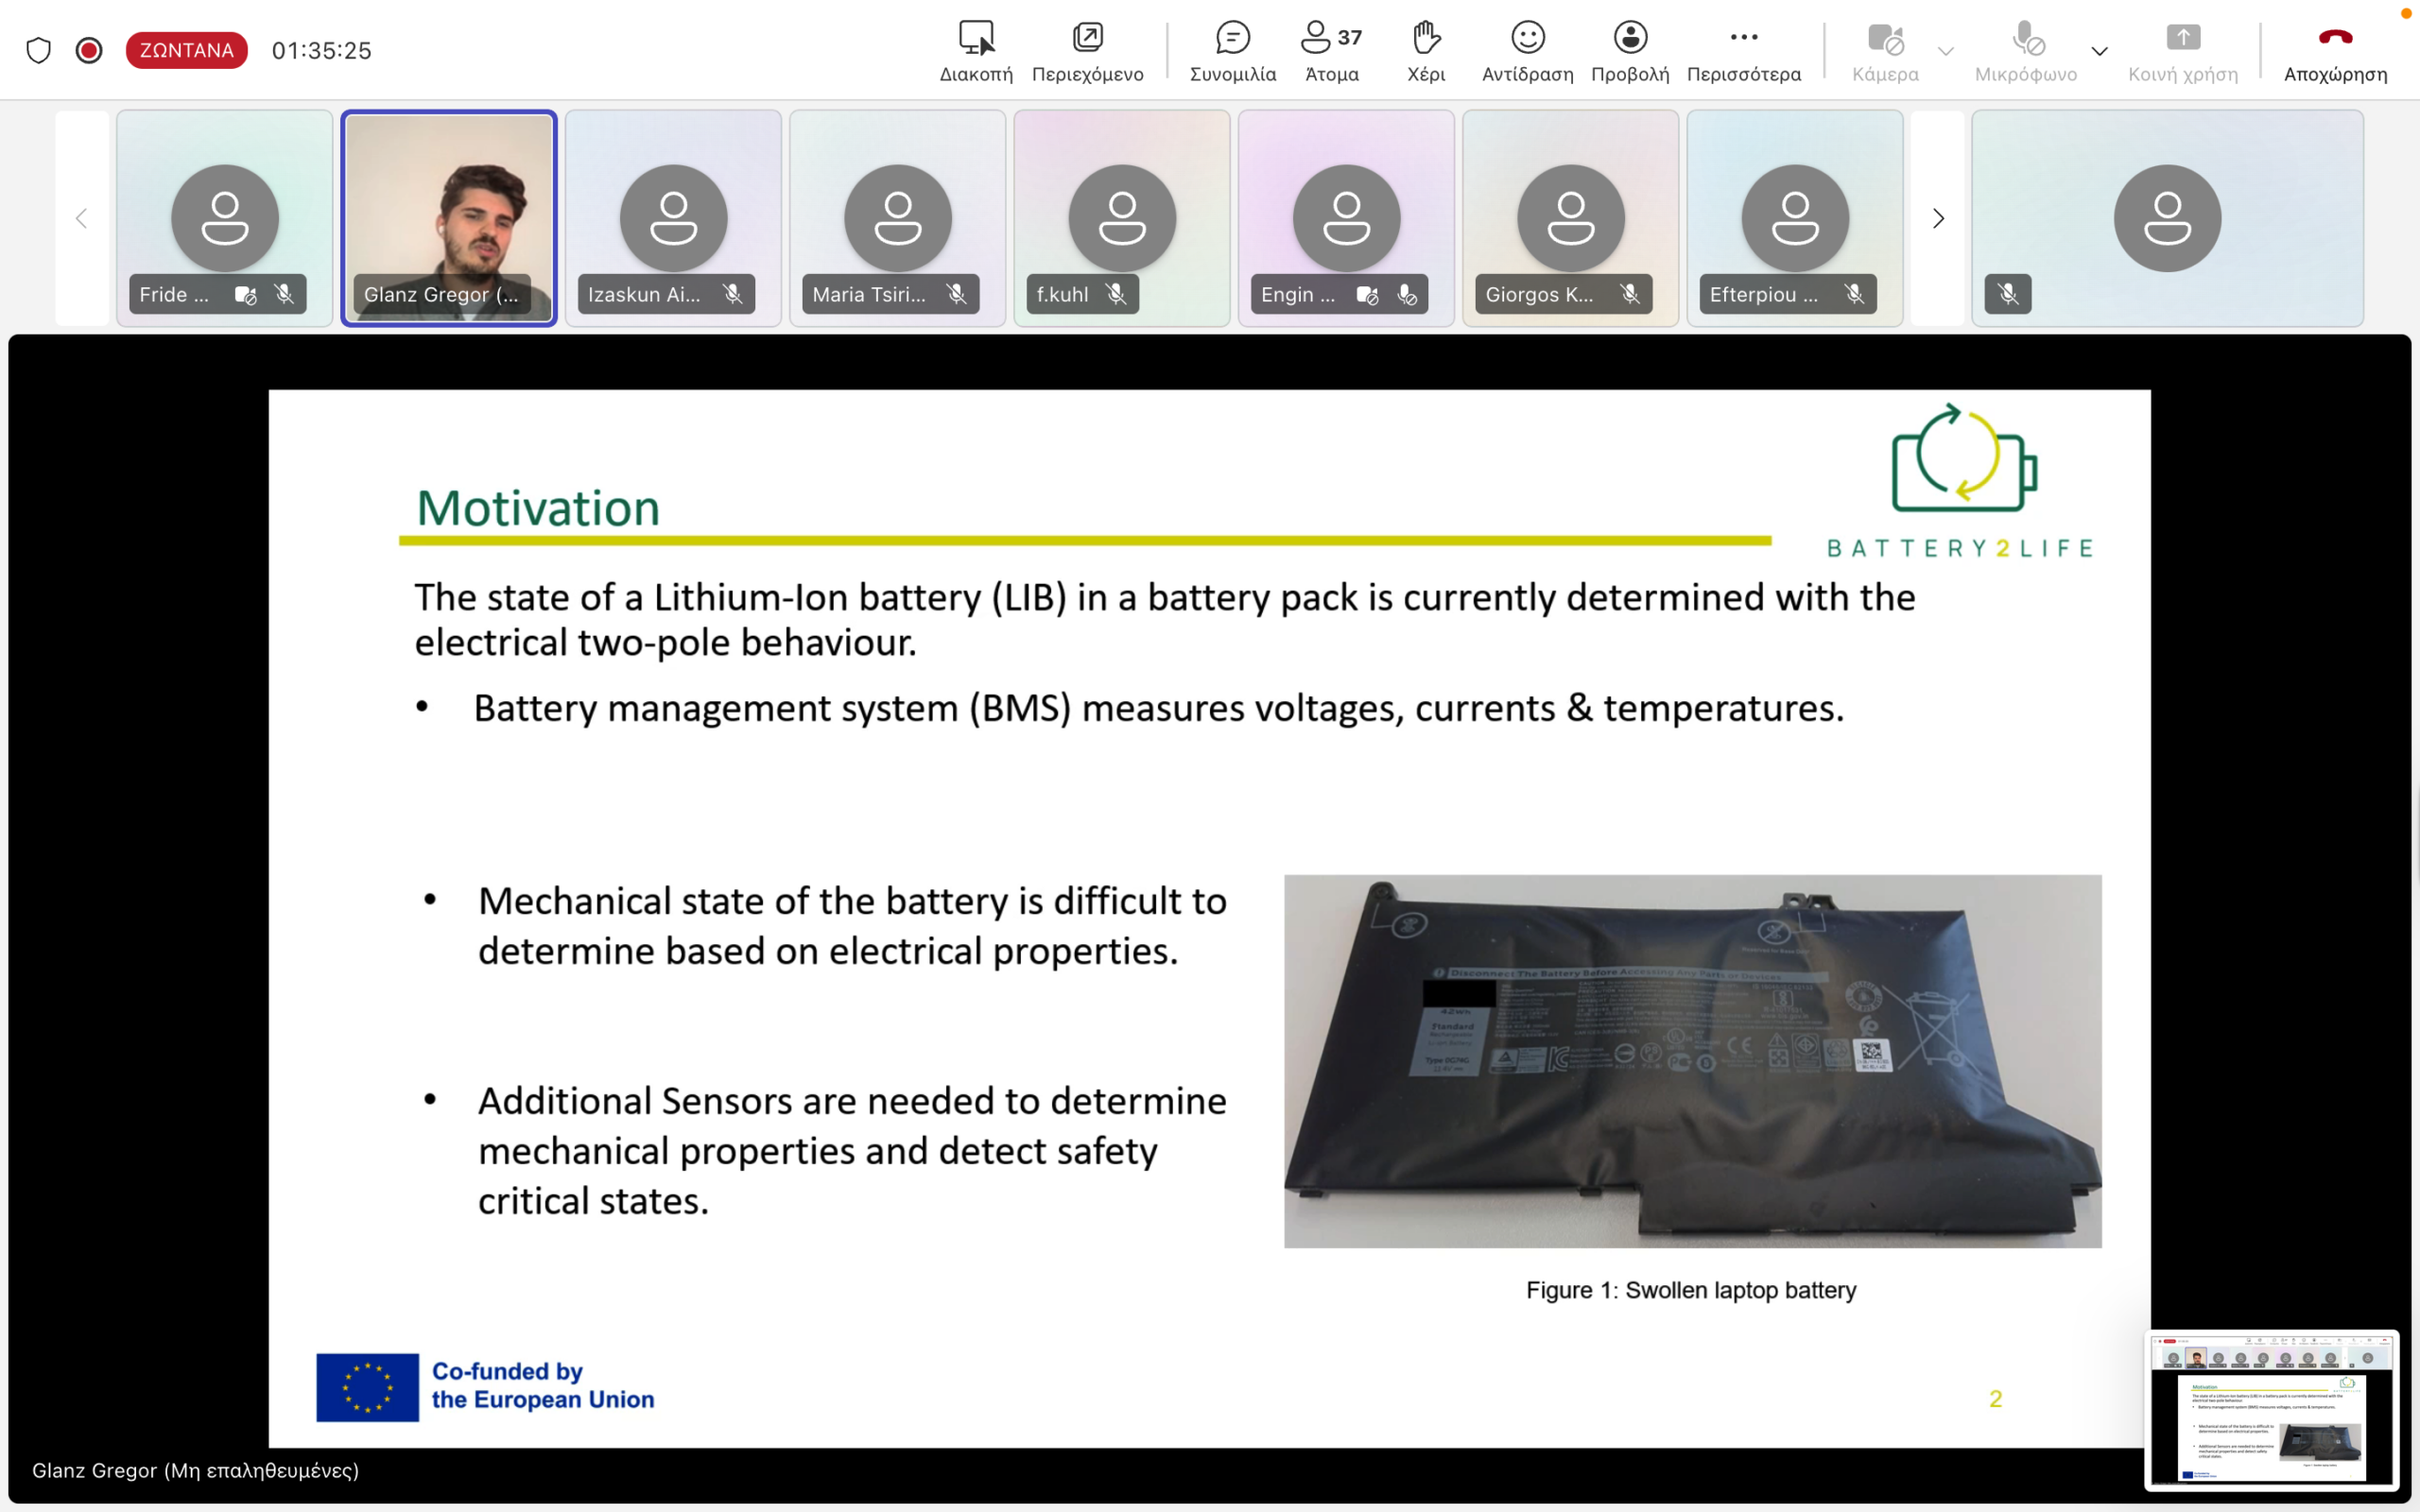Click the ΖΩΝΤΑΝΑ live badge

pos(186,50)
